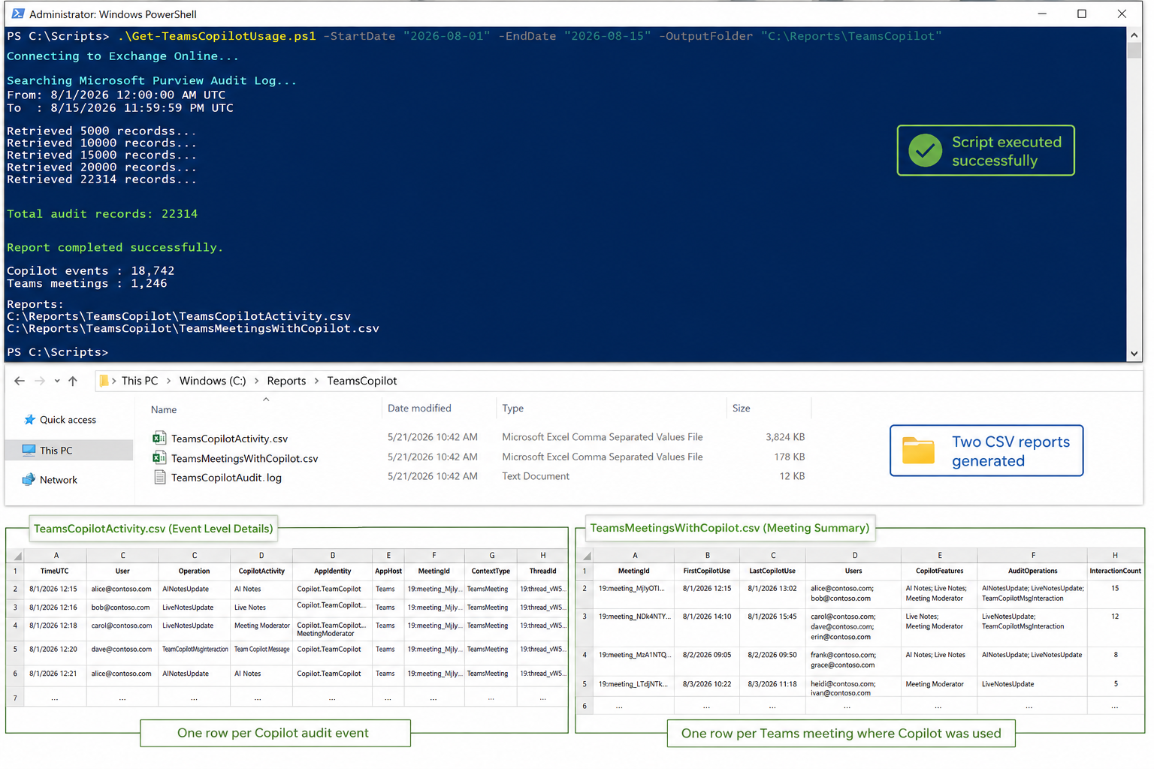This screenshot has height=769, width=1154.
Task: Select the file TeamsMeetingsWithCopilot.csv
Action: (x=244, y=458)
